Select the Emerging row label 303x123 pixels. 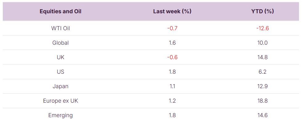coord(60,115)
